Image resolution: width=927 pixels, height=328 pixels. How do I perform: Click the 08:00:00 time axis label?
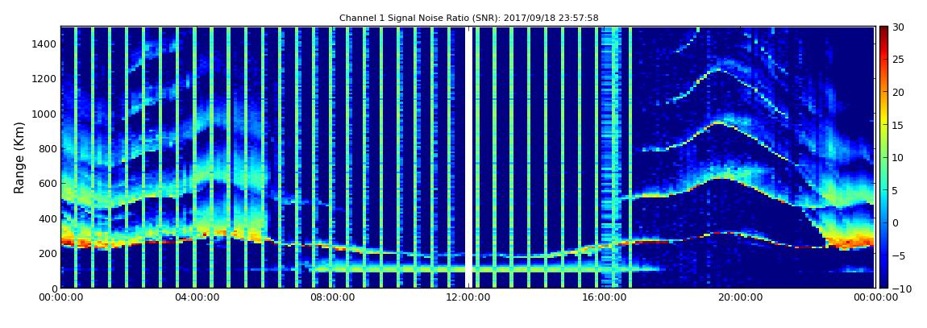coord(331,298)
